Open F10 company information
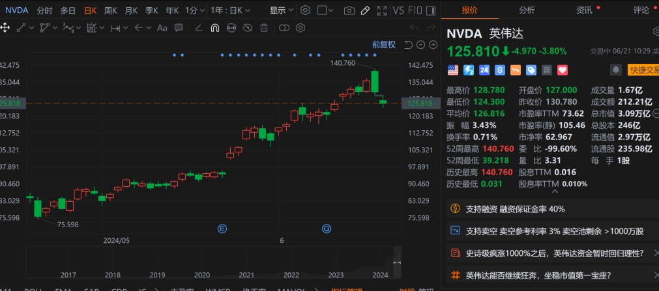Screen dimensions: 659x291 [x=415, y=10]
